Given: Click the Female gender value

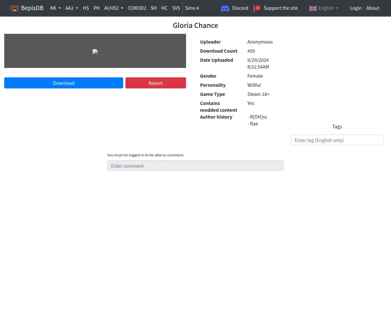Looking at the screenshot, I should [x=255, y=76].
